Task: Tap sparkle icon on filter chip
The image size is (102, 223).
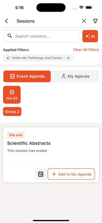Action: coord(8,58)
